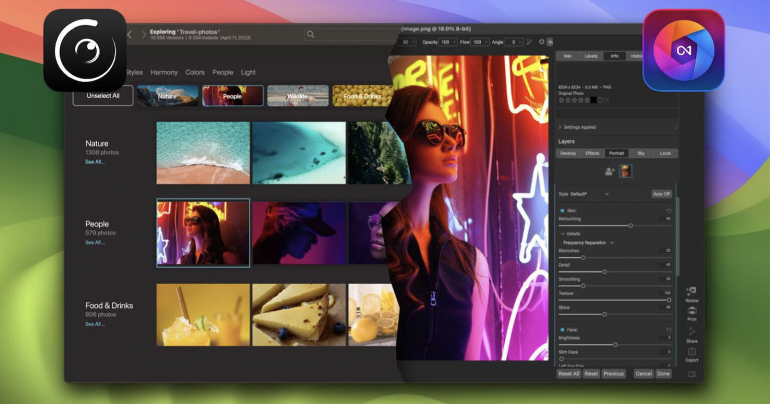Click the panel layout icon below Export

click(692, 374)
